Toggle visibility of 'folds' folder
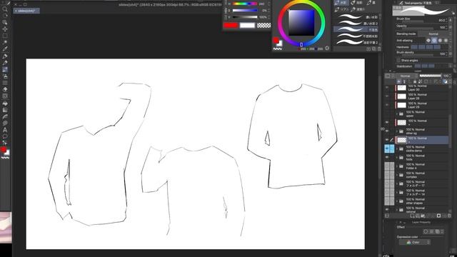The width and height of the screenshot is (457, 257). (x=387, y=157)
